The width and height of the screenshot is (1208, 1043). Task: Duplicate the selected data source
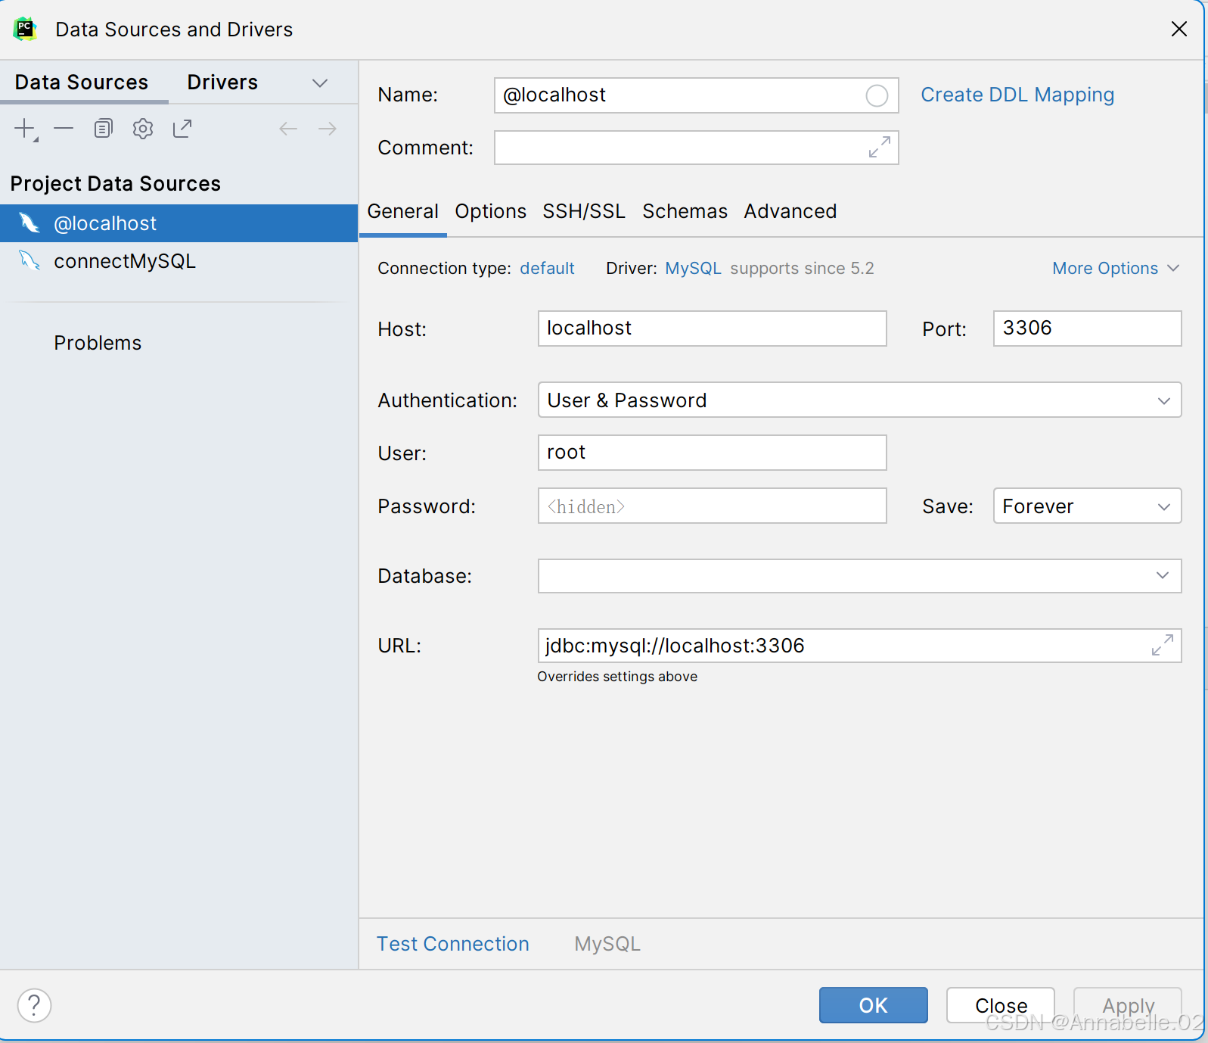pos(104,129)
